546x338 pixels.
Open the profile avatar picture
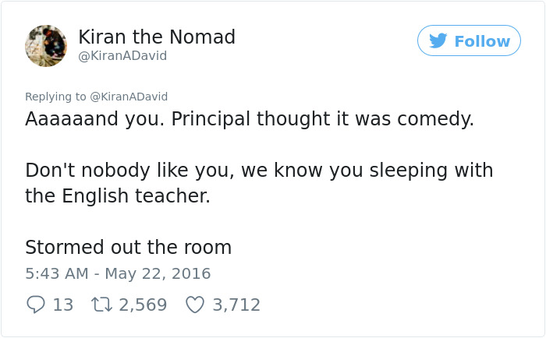pyautogui.click(x=46, y=45)
